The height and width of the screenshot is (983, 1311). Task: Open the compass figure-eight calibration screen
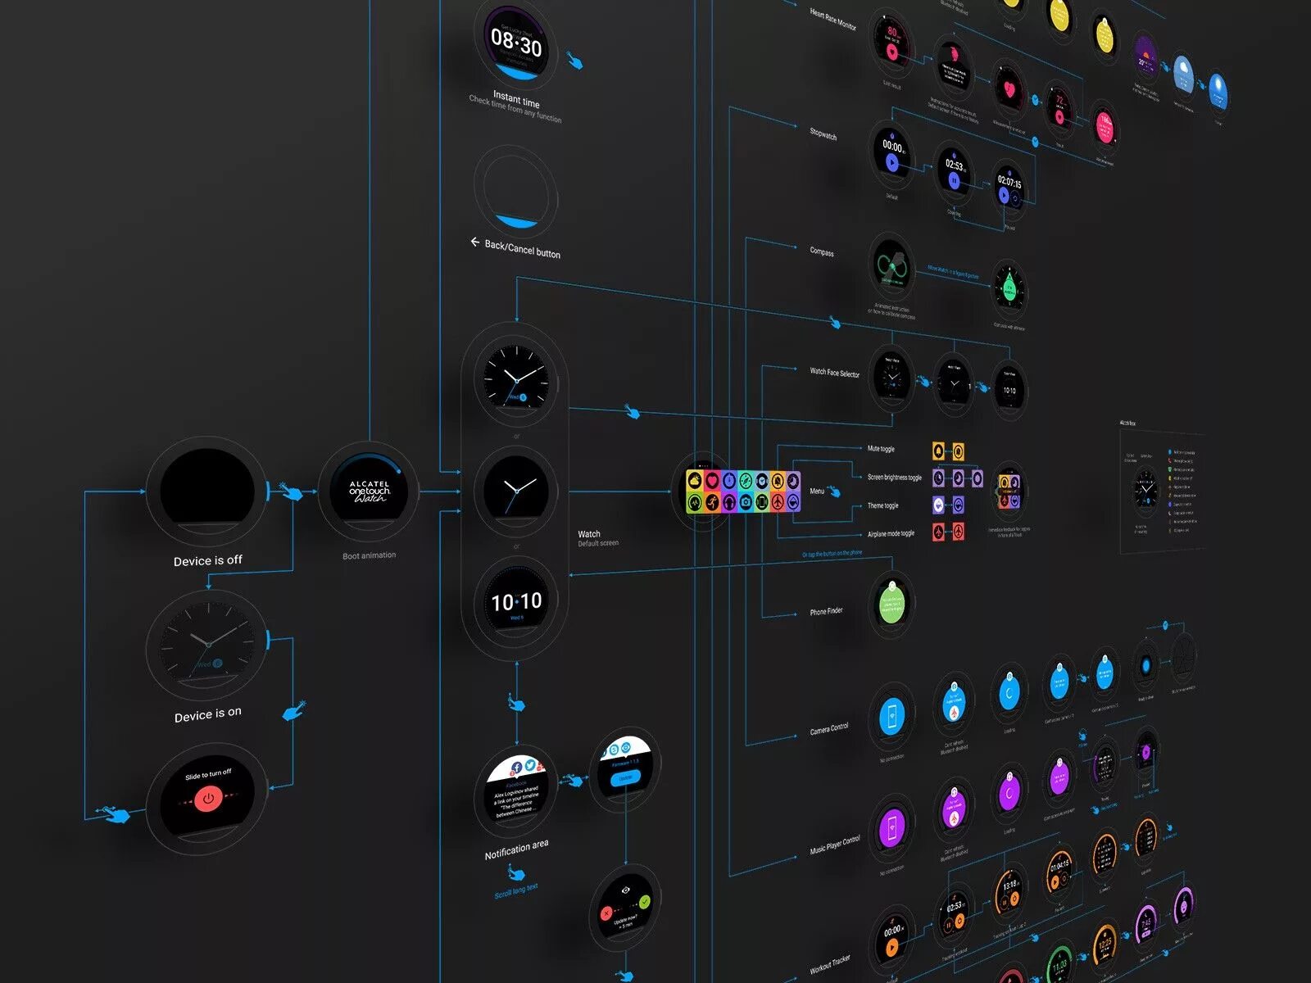(891, 265)
